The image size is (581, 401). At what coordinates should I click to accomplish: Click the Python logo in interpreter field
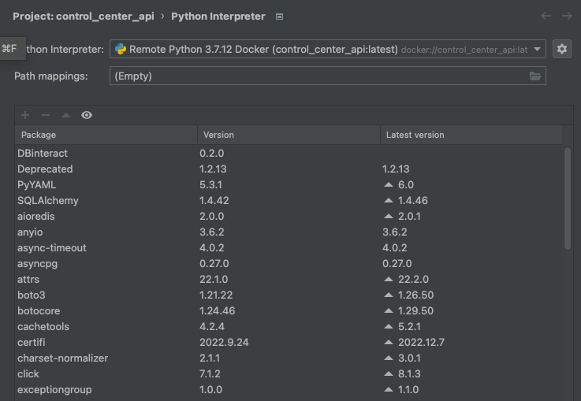[x=121, y=49]
